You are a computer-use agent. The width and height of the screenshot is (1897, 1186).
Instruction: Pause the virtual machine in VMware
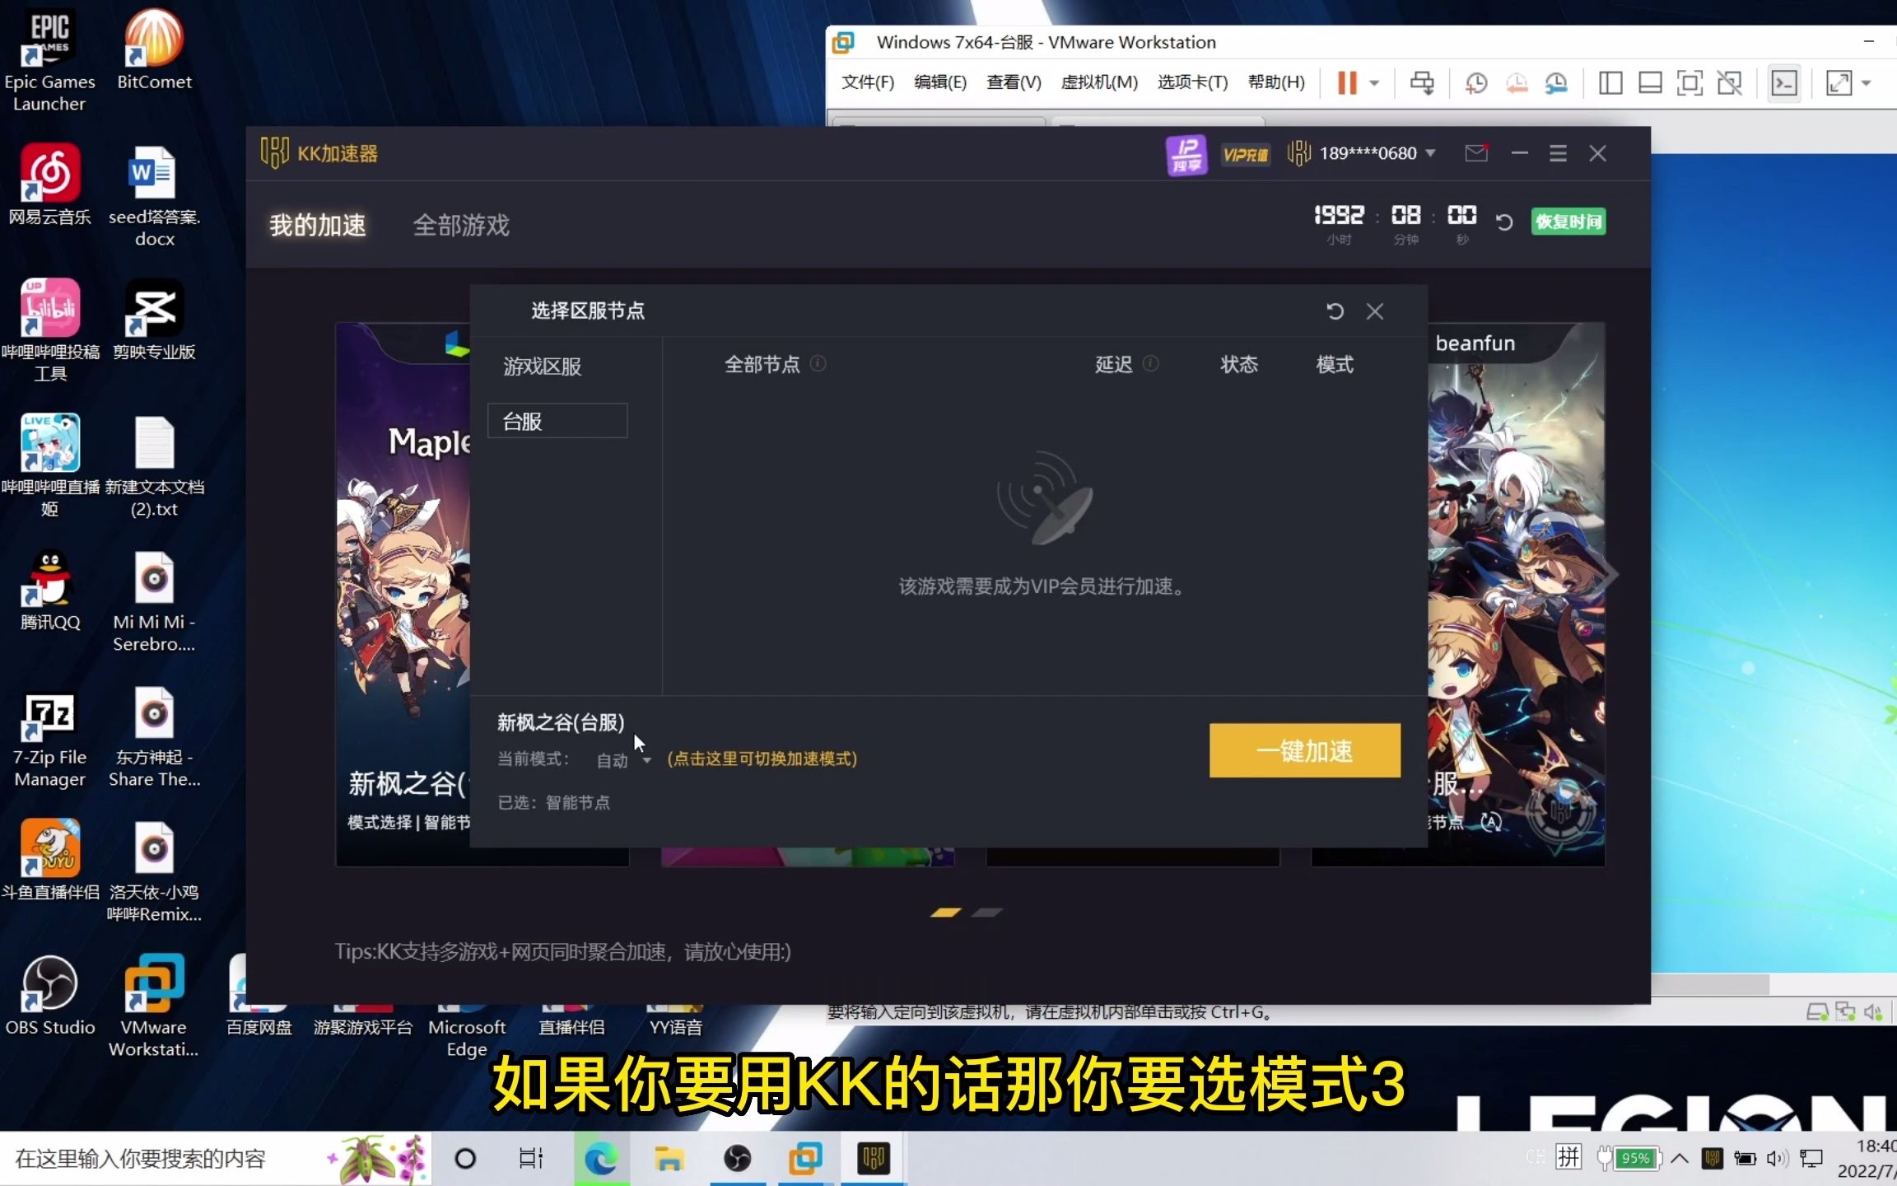click(1346, 82)
